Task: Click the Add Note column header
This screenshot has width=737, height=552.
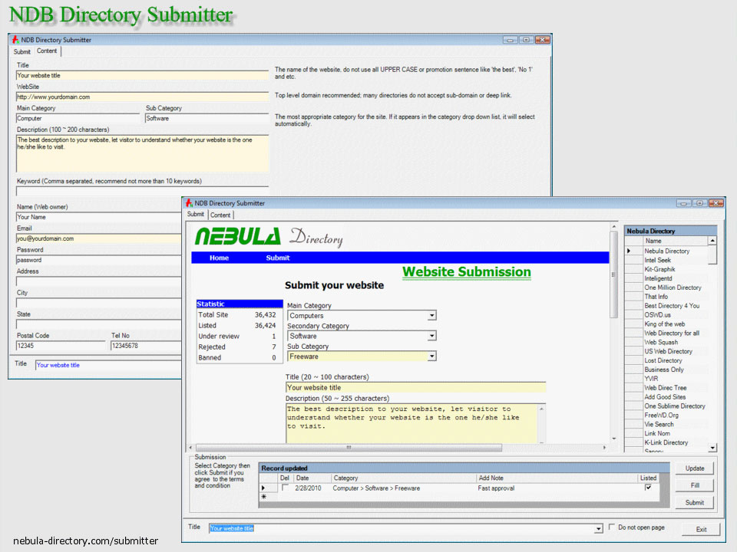Action: point(557,478)
